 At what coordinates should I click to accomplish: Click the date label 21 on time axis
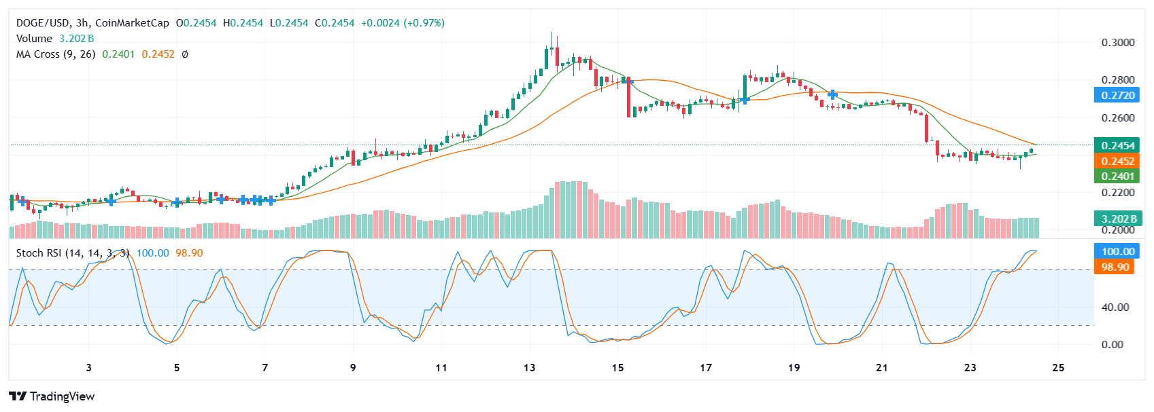coord(882,368)
